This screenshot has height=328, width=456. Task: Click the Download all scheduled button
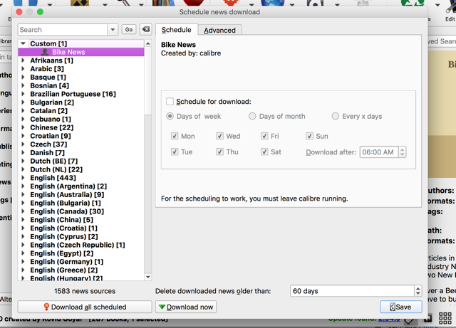tap(85, 307)
